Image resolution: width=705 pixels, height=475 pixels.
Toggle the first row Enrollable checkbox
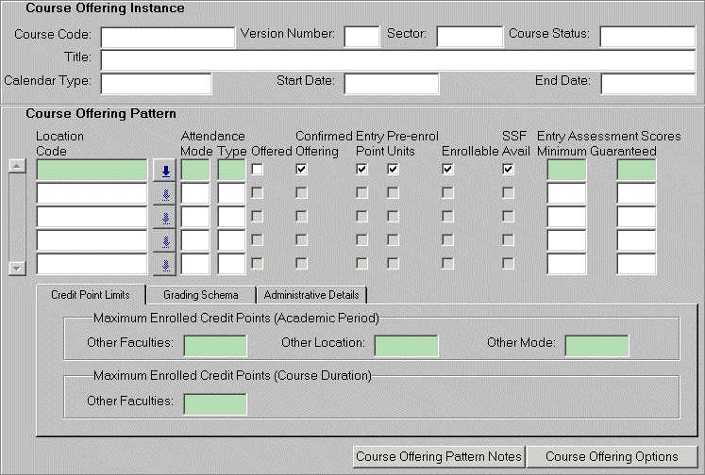[448, 170]
